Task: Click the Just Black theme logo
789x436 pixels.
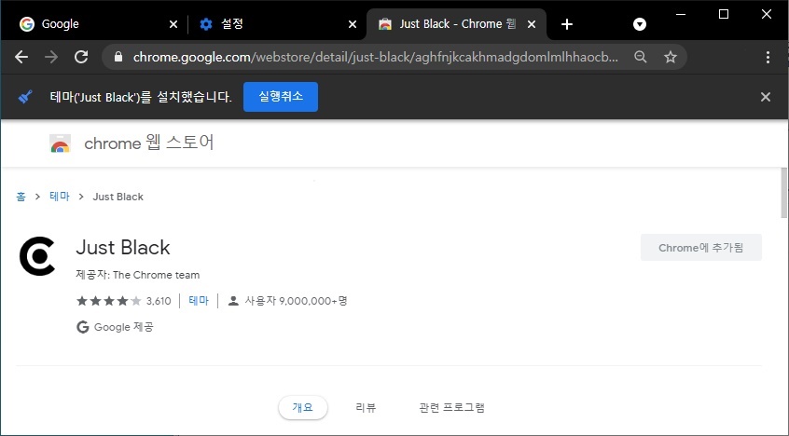Action: [x=37, y=256]
